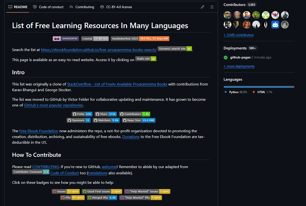The image size is (306, 206).
Task: Click the black avatar with white emblem
Action: [266, 25]
